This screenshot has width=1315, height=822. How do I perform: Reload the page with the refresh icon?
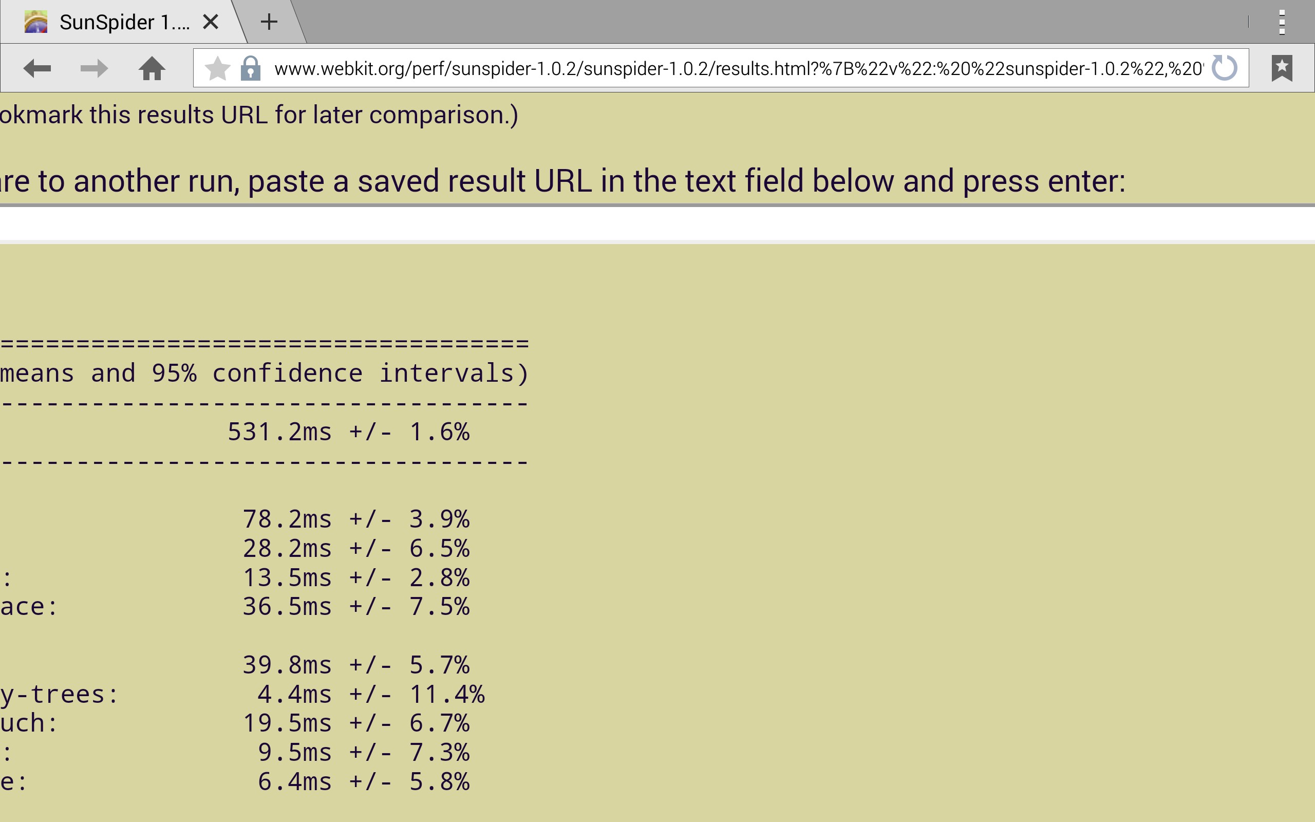click(1224, 68)
